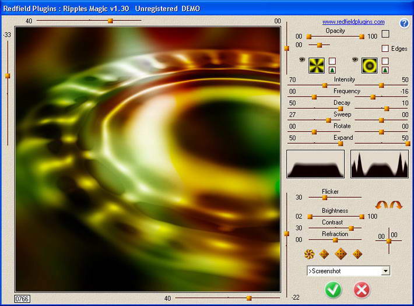Click the pinwheel randomize icon
The height and width of the screenshot is (306, 414).
(x=309, y=254)
